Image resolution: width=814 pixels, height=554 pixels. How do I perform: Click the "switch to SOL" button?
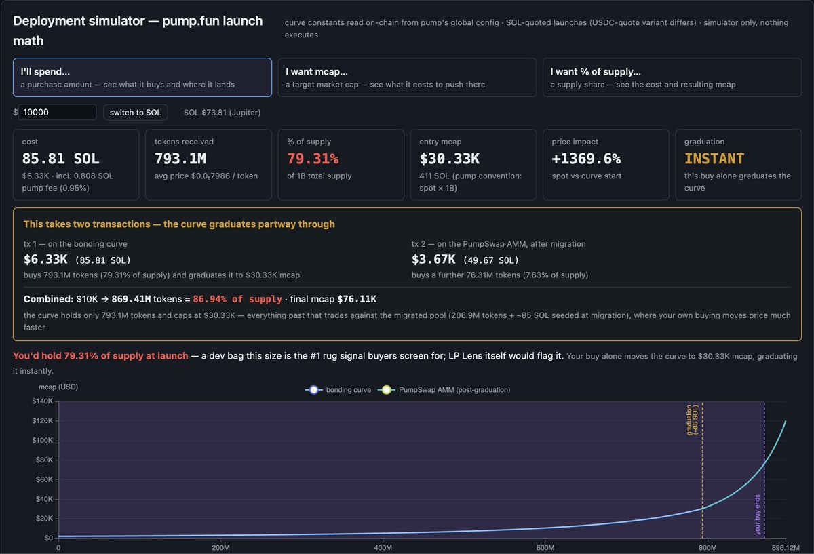[136, 112]
